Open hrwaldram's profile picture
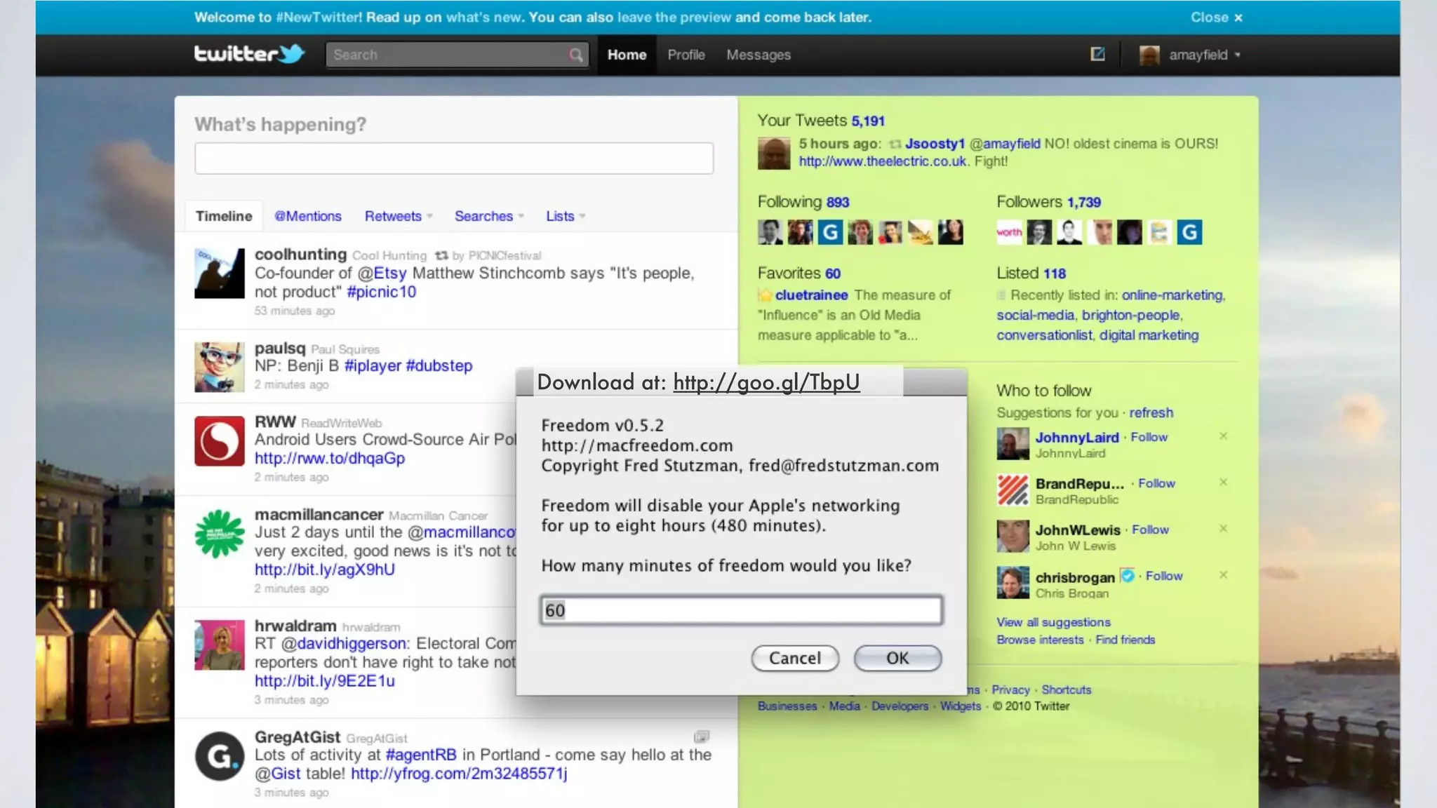The height and width of the screenshot is (808, 1437). (x=220, y=645)
